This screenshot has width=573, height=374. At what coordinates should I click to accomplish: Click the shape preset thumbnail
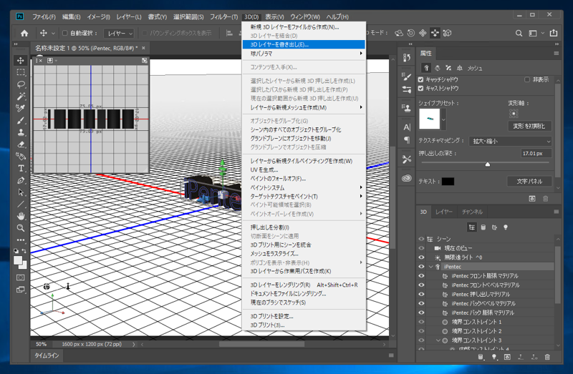(429, 119)
